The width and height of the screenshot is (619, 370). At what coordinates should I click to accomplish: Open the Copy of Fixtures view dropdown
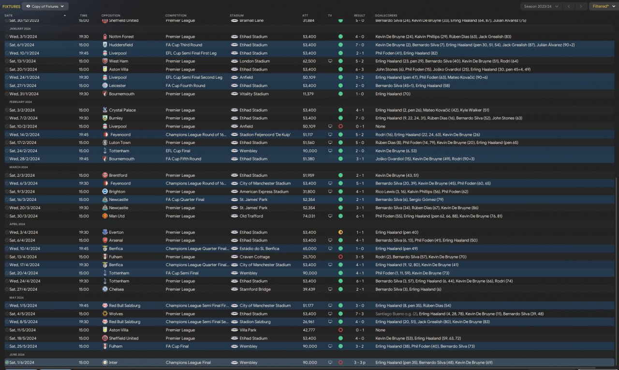(x=45, y=6)
